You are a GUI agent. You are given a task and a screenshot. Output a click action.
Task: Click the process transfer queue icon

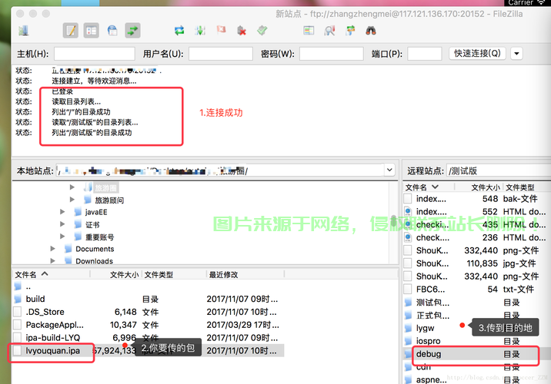pos(200,31)
